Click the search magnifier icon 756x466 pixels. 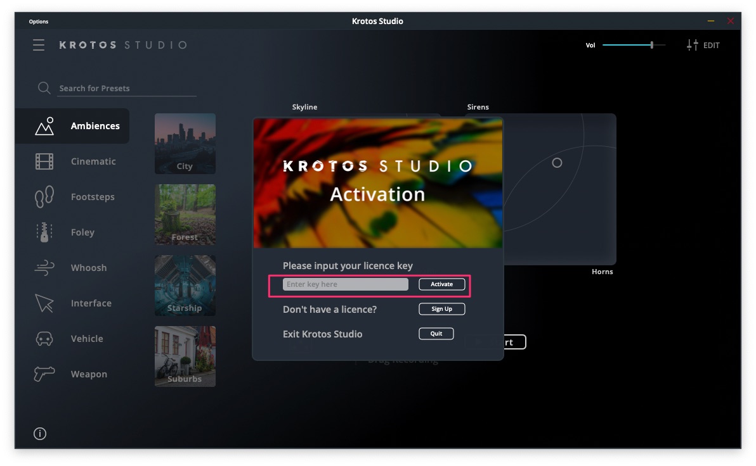44,87
